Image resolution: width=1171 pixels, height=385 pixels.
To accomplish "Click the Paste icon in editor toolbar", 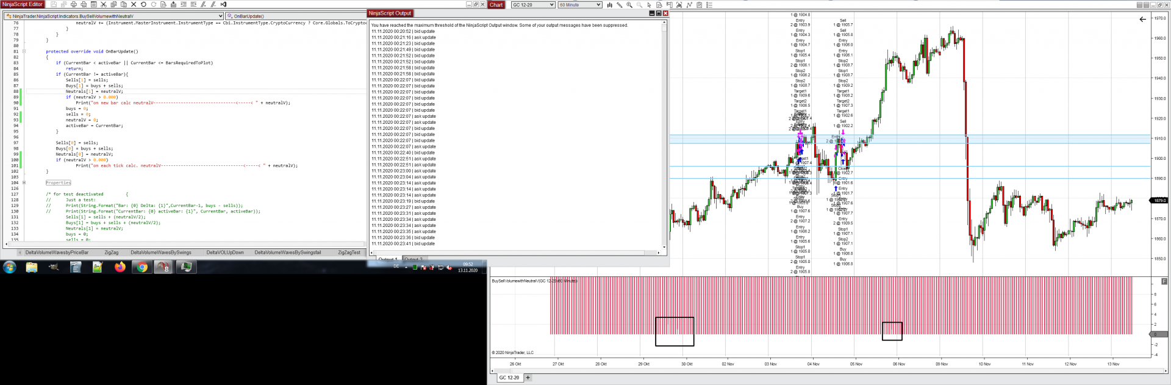I will click(123, 4).
